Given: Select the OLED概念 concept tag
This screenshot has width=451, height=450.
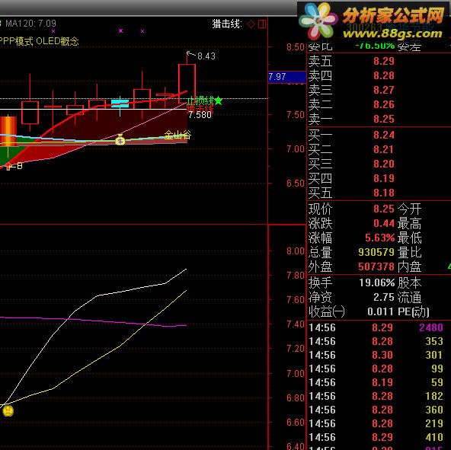Looking at the screenshot, I should [x=57, y=41].
